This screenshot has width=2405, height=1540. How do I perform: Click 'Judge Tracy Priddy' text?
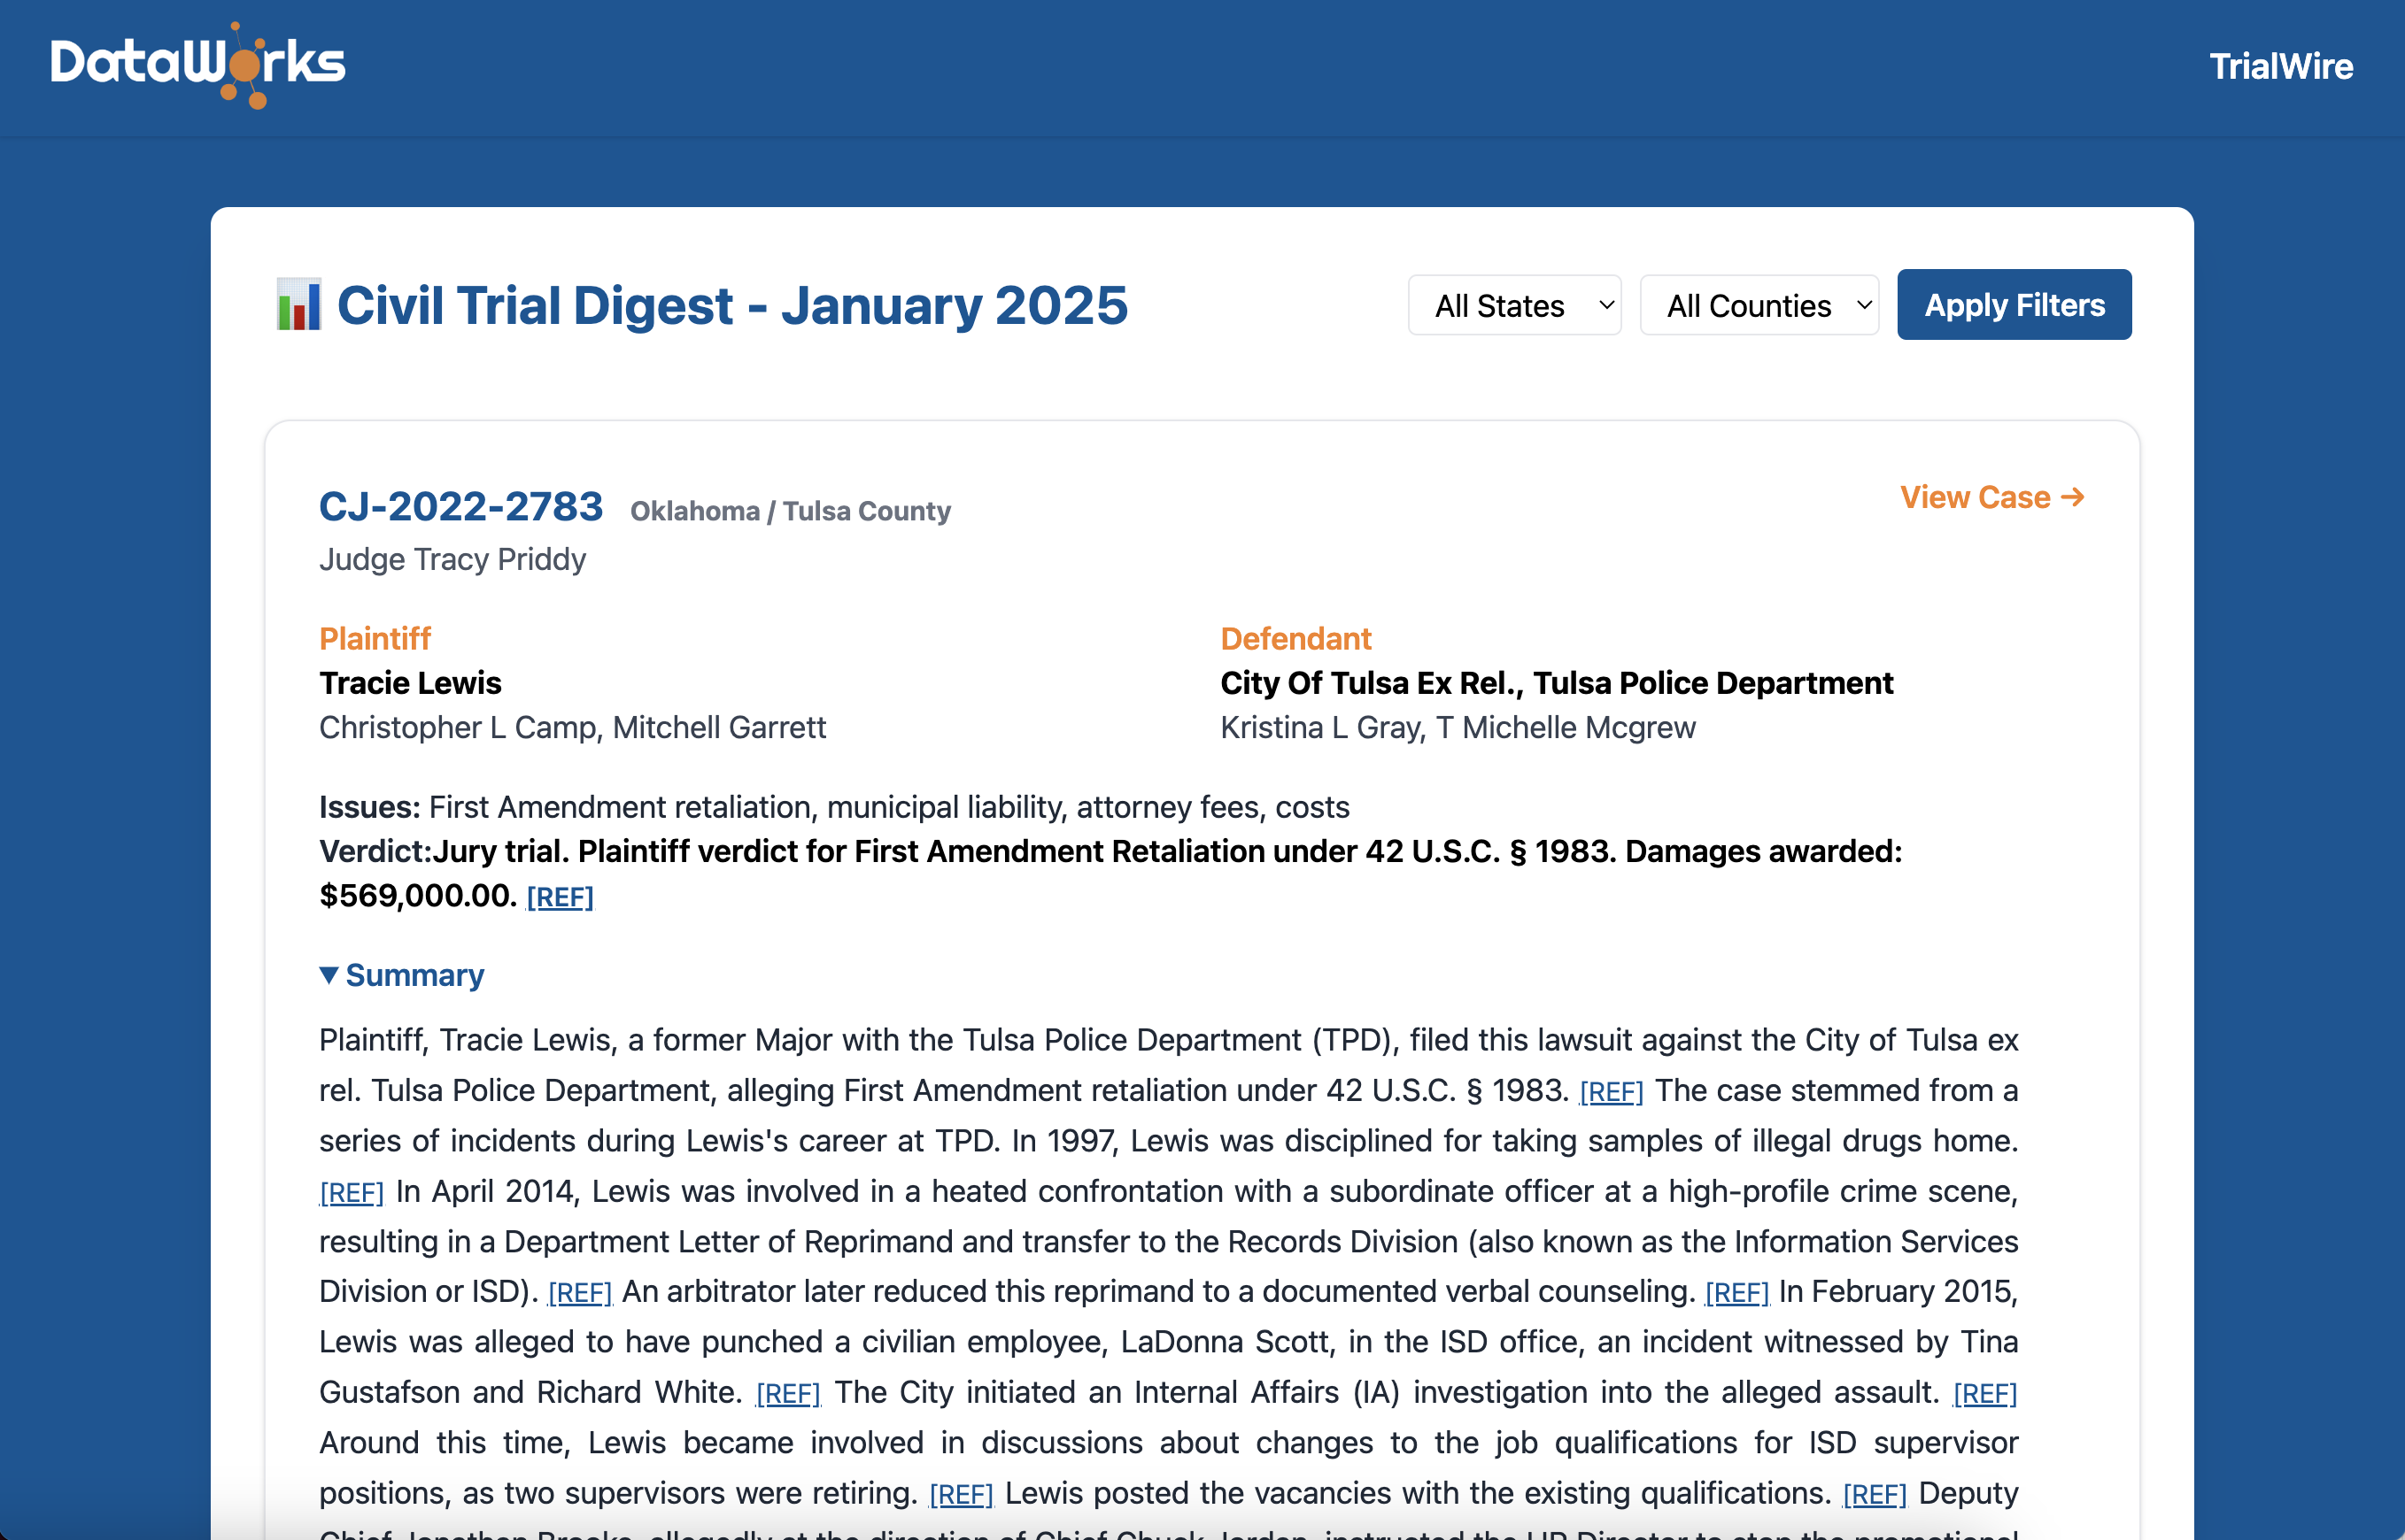pos(452,559)
